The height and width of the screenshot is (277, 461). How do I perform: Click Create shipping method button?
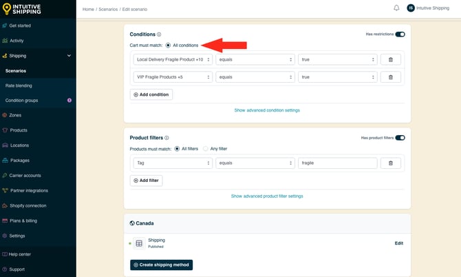click(162, 265)
